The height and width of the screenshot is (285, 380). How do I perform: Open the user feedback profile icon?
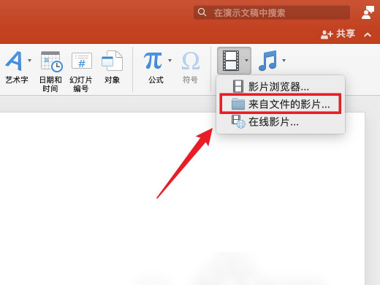(368, 12)
